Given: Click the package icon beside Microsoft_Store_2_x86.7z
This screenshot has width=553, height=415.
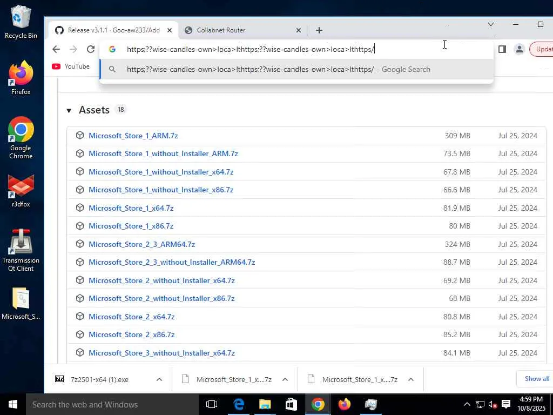Looking at the screenshot, I should [80, 334].
